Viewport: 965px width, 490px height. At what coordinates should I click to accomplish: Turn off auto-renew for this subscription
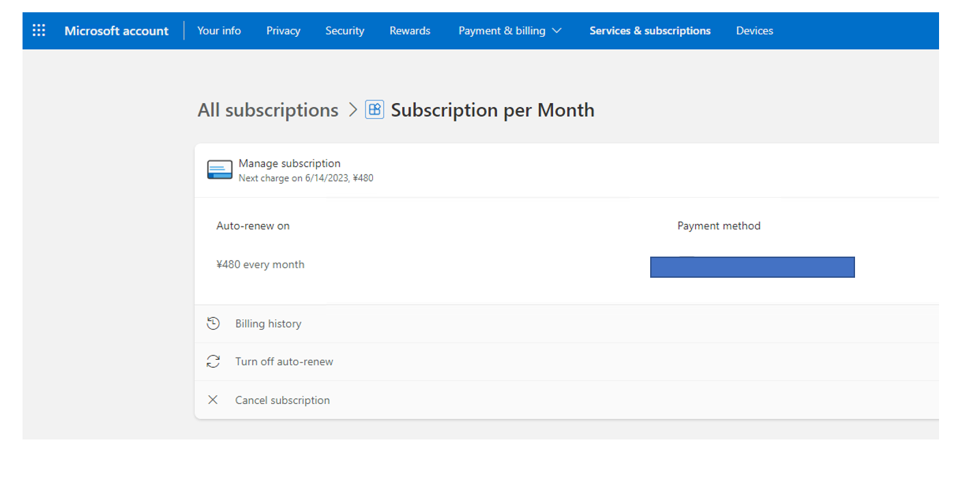click(x=285, y=361)
